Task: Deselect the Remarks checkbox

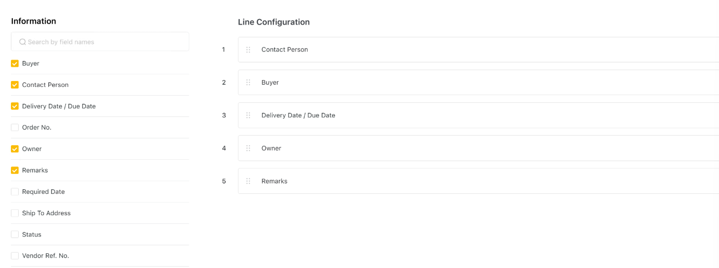Action: point(15,171)
